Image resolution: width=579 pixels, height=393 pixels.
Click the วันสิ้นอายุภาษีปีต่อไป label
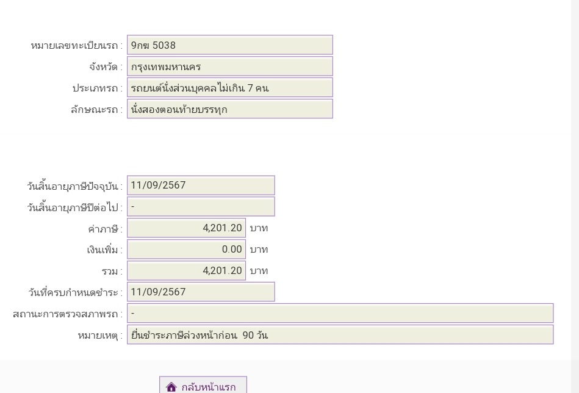tap(74, 207)
